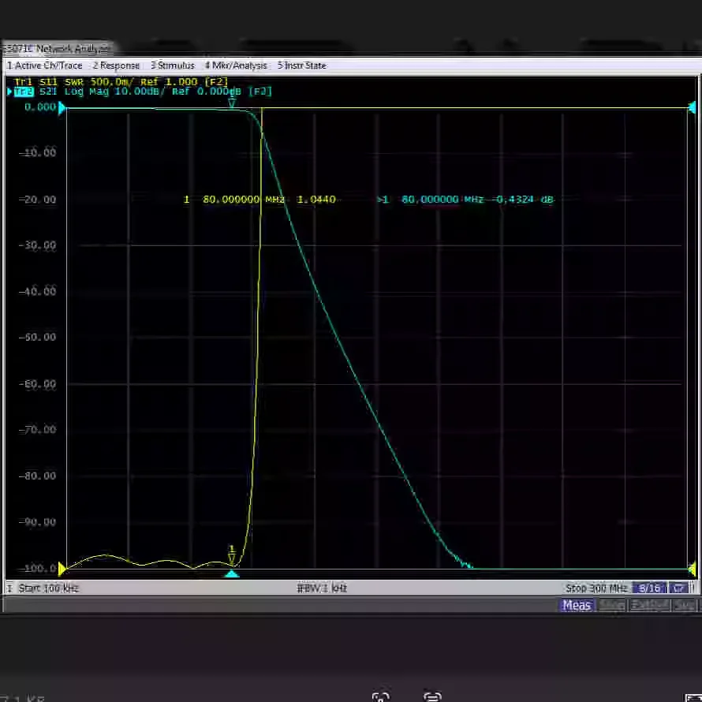Viewport: 702px width, 702px height.
Task: Click the cyan marker position triangle on frequency axis
Action: pos(232,574)
